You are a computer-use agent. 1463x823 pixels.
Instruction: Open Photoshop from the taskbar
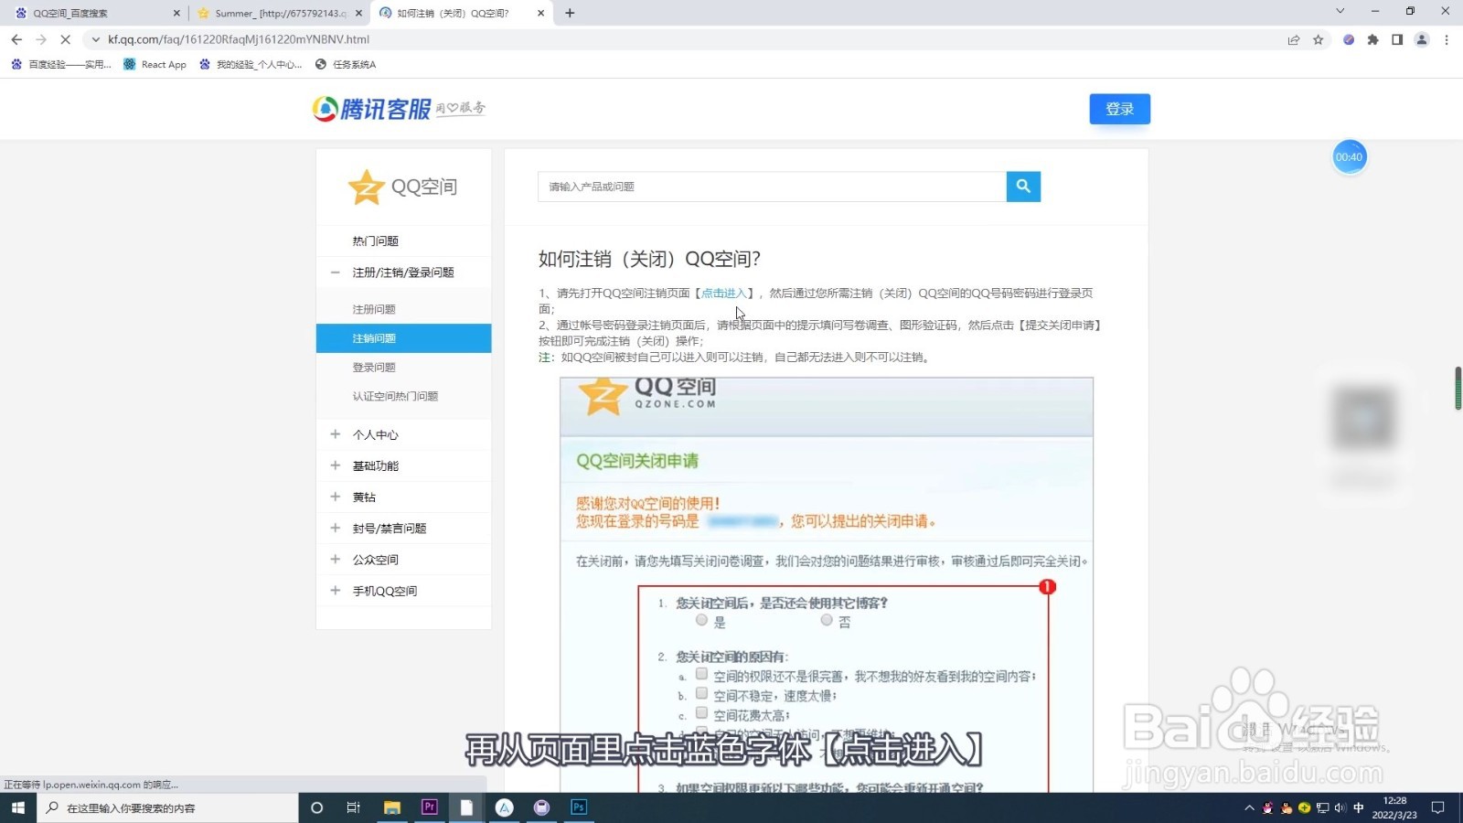(x=579, y=807)
